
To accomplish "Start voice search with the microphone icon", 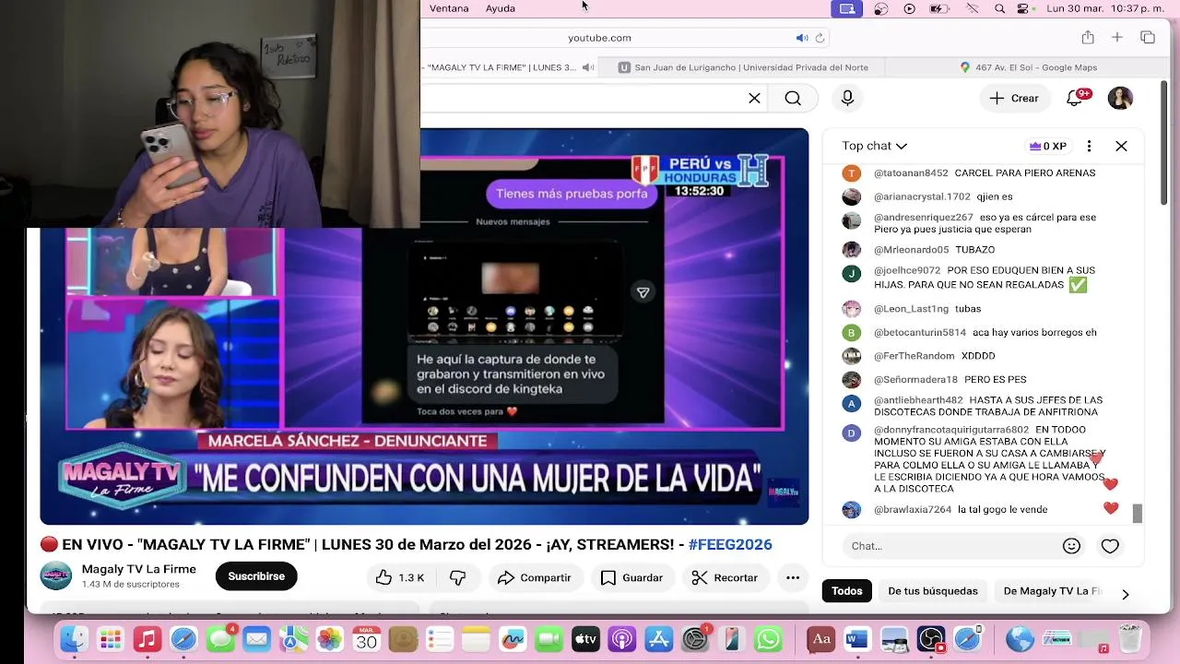I will tap(847, 98).
